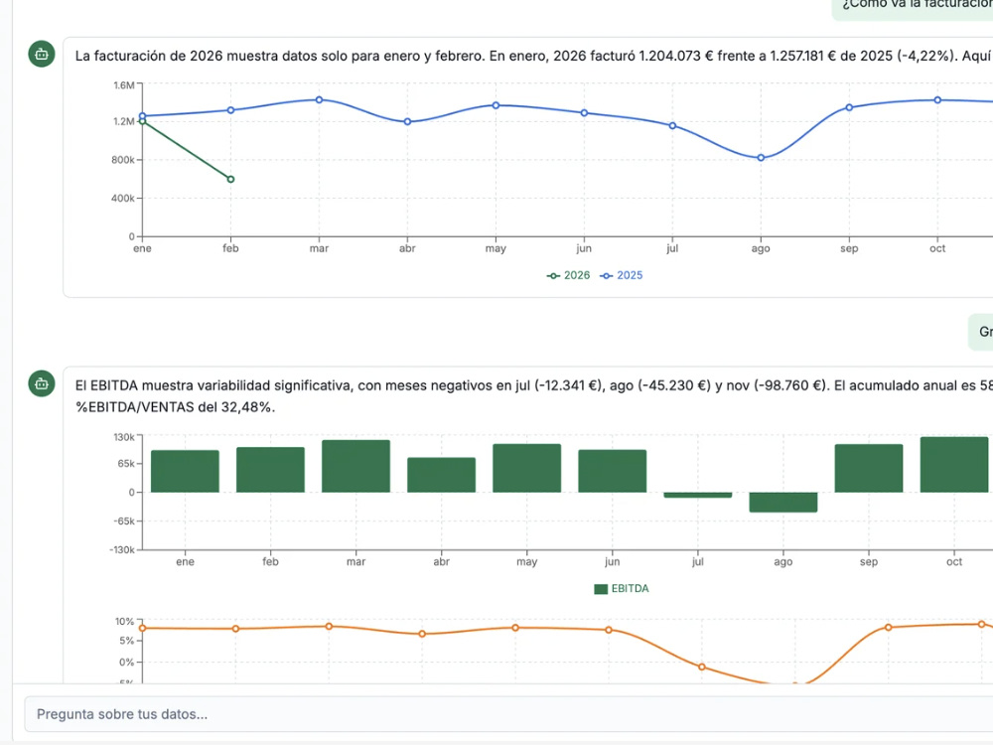The image size is (993, 745).
Task: Click the bot avatar beside the EBITDA answer
Action: pyautogui.click(x=42, y=383)
